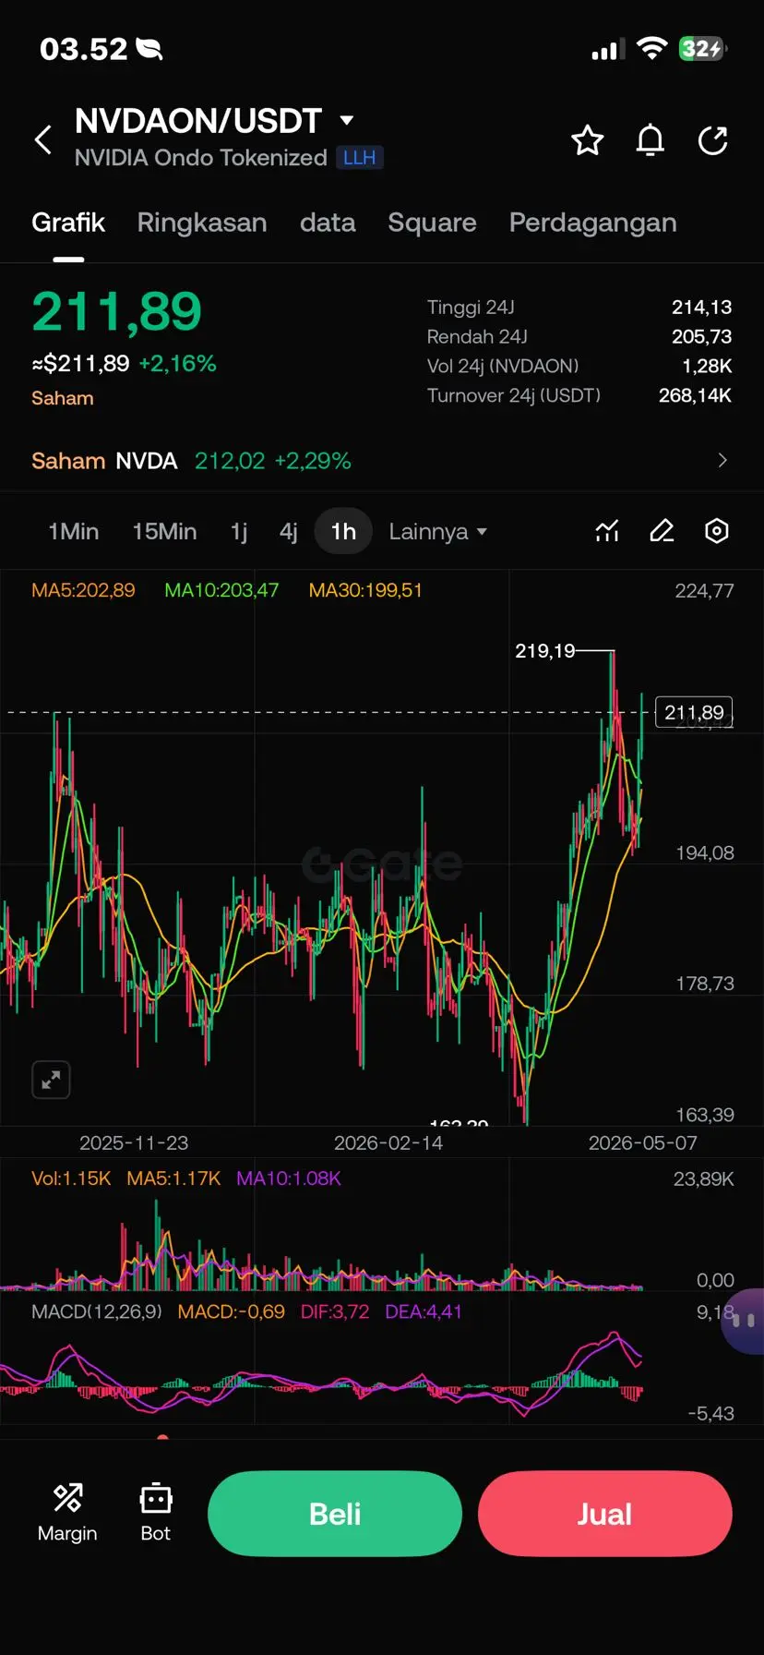Expand chart to fullscreen

click(x=51, y=1079)
